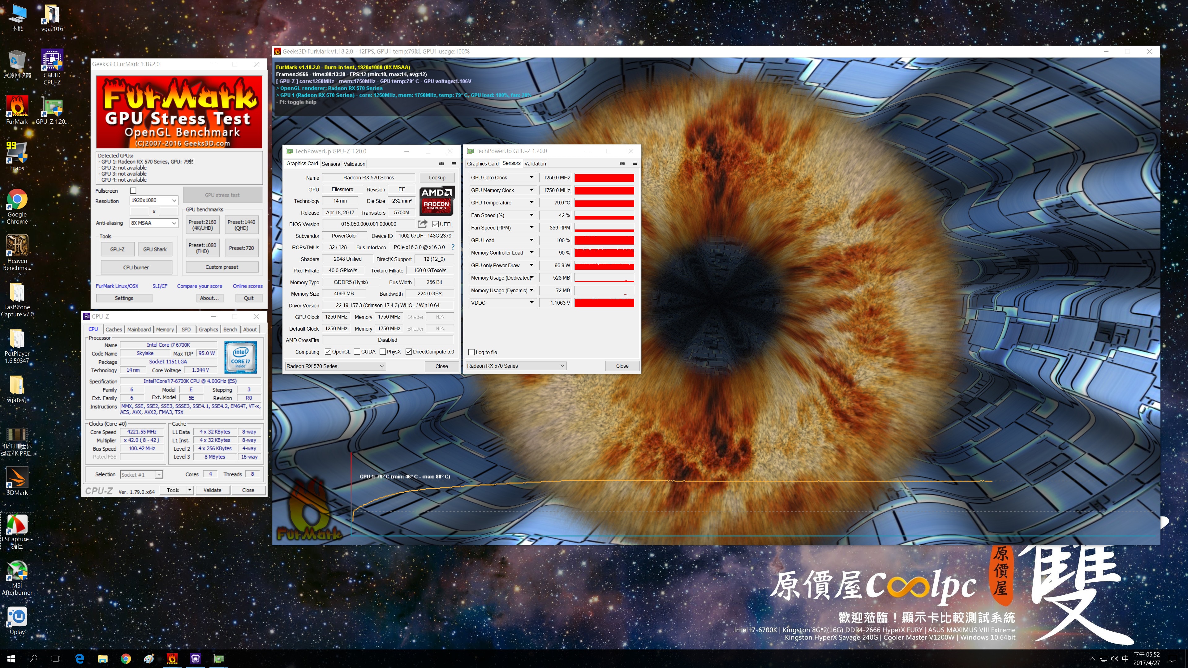Screen dimensions: 1188x668
Task: Open the hamburger menu in the GPU-Z Sensors window
Action: point(635,163)
